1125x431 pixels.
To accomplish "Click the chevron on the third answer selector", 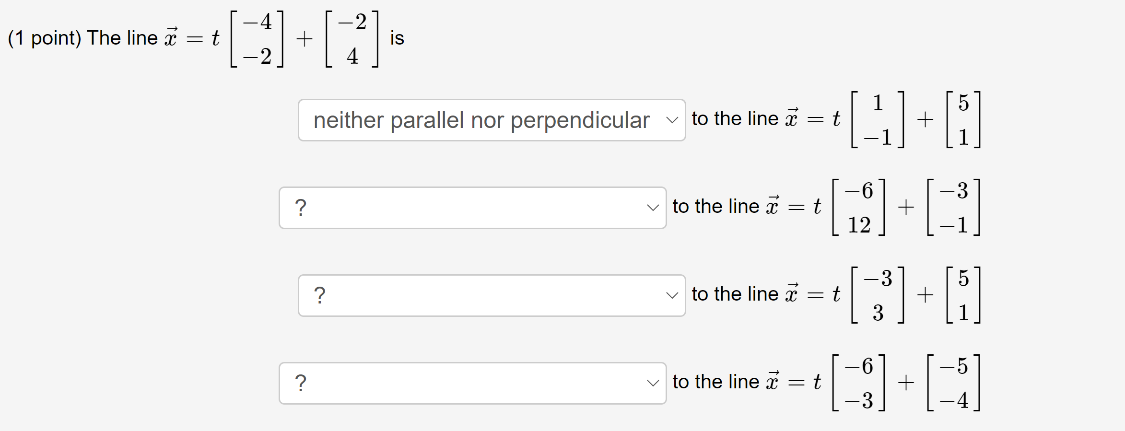I will tap(673, 295).
